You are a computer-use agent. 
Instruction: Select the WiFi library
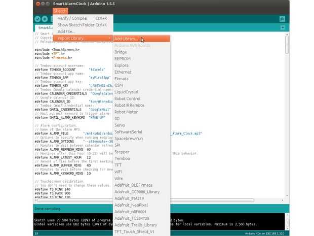pos(142,172)
